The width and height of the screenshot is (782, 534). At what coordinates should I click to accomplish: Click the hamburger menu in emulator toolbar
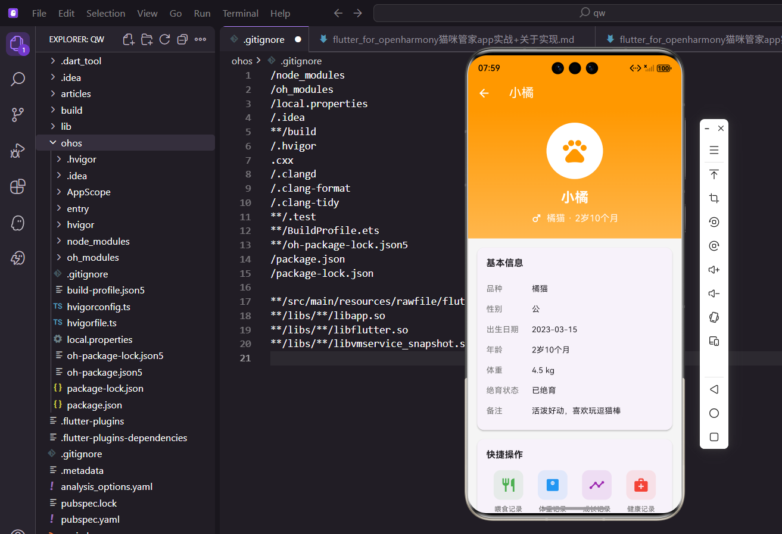click(714, 150)
